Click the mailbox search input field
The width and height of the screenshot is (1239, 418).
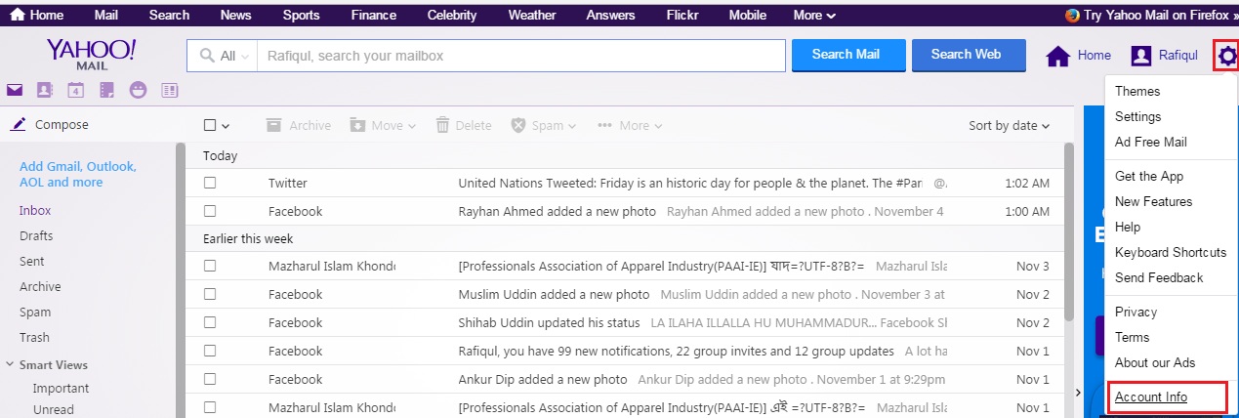click(x=520, y=56)
